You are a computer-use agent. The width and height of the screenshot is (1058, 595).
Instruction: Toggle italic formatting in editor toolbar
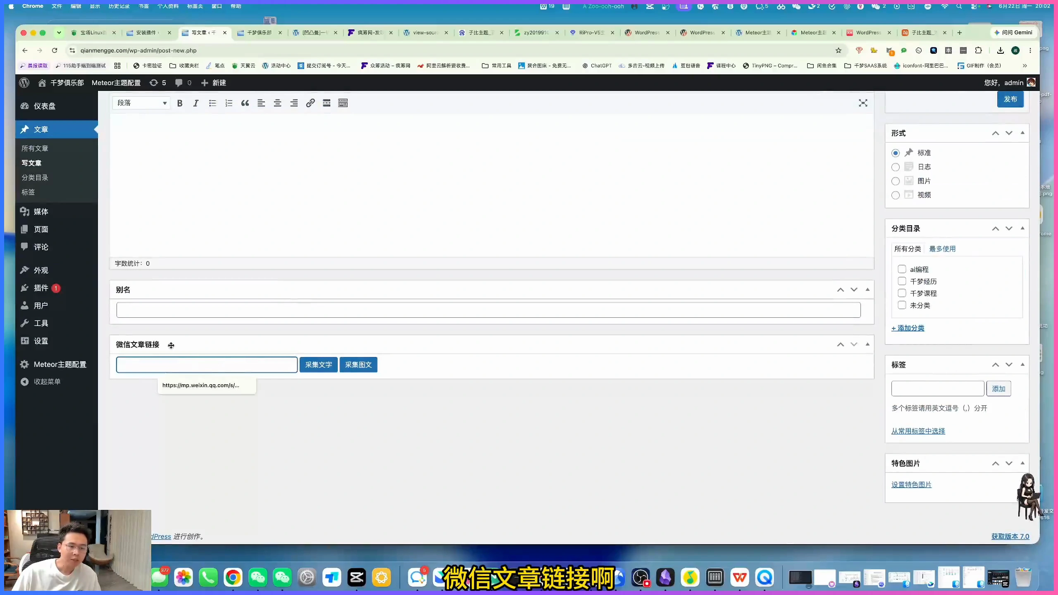pyautogui.click(x=196, y=103)
